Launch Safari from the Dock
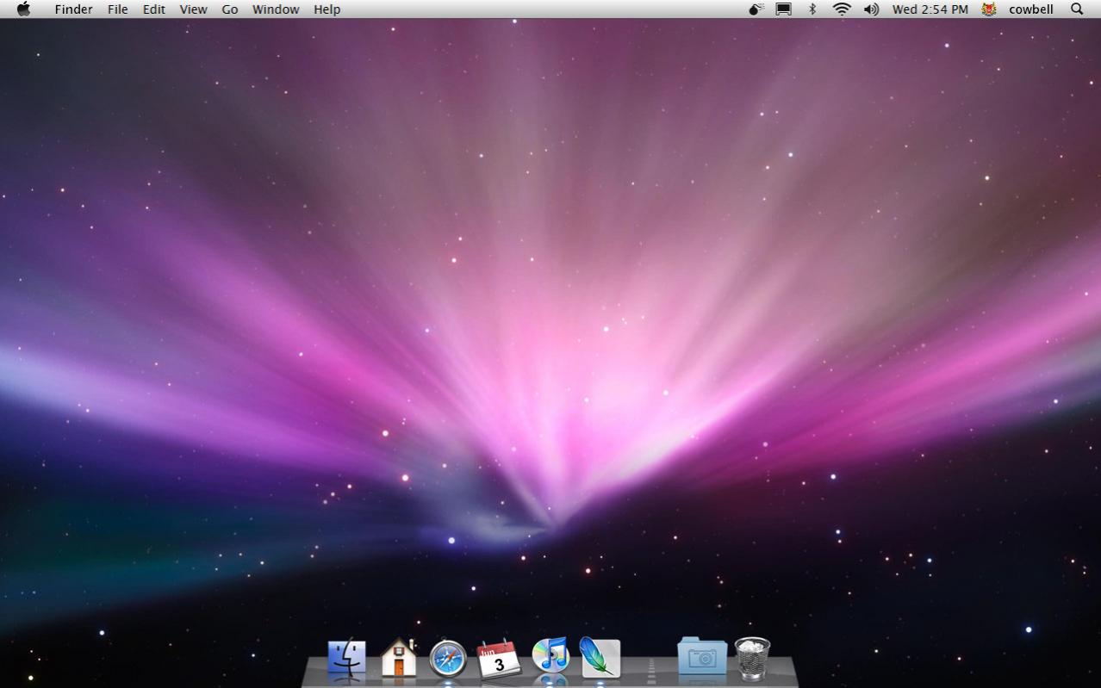Image resolution: width=1101 pixels, height=688 pixels. coord(448,660)
